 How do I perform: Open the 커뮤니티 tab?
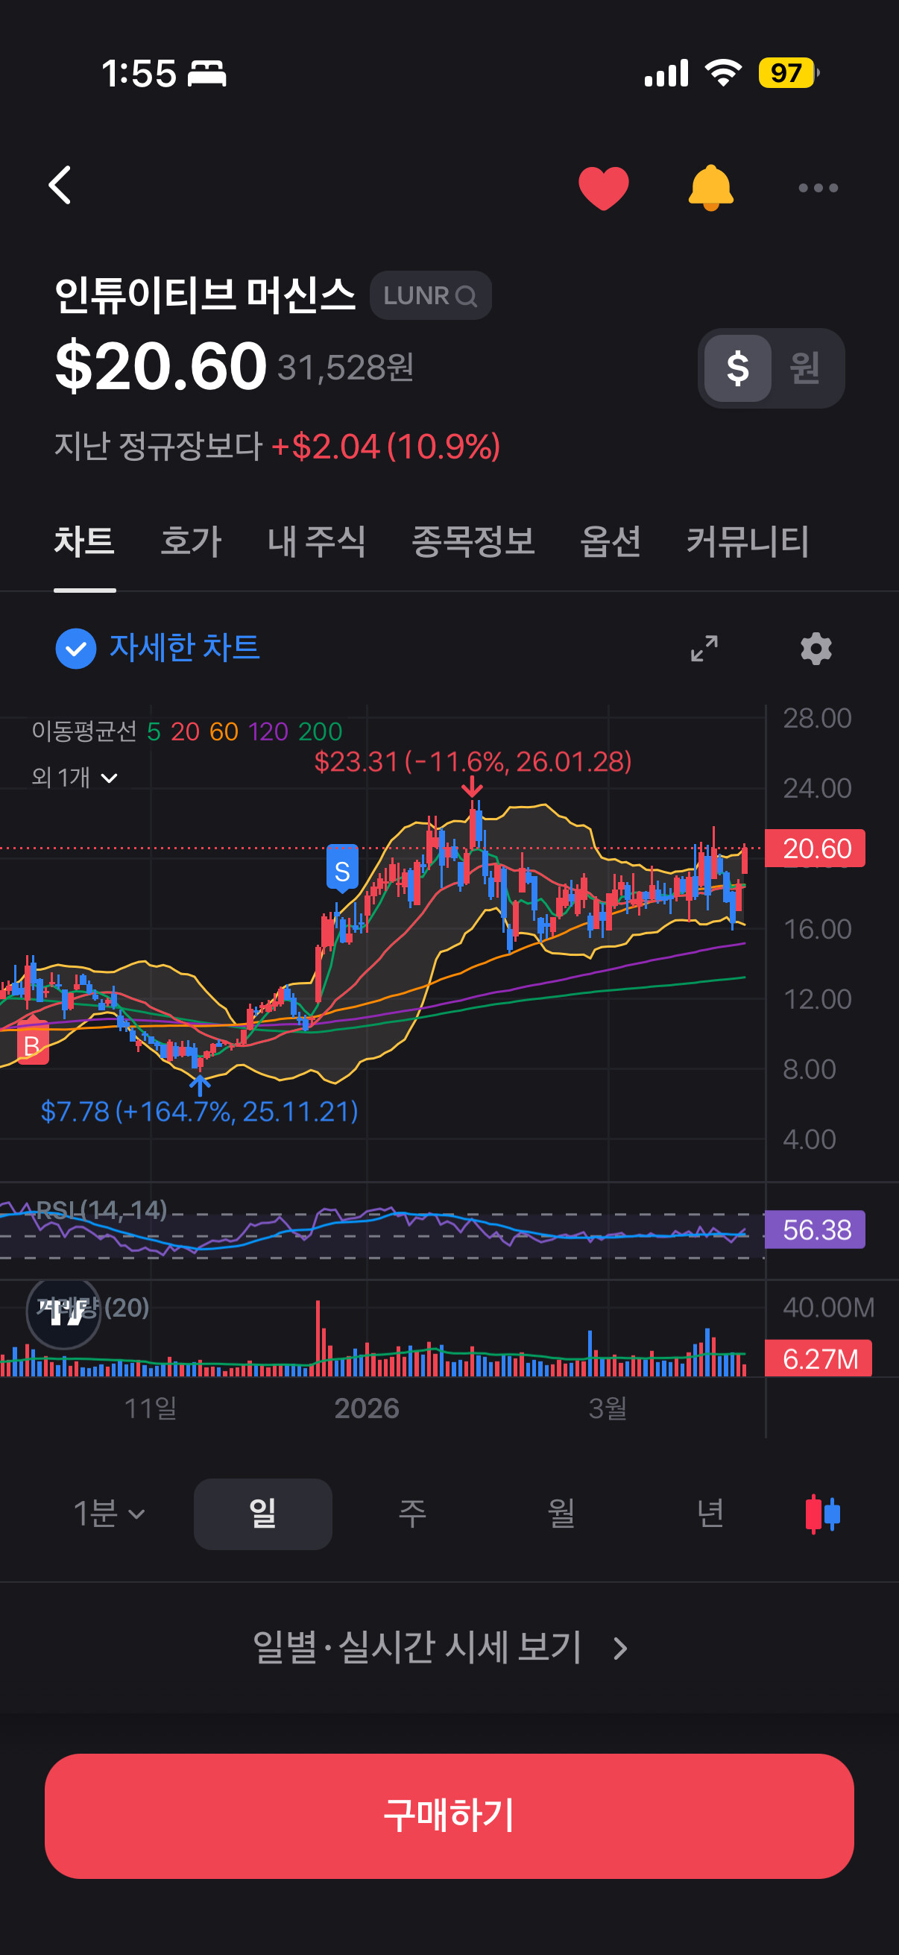(747, 541)
